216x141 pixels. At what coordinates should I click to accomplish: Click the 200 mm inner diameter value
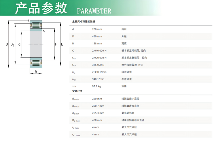click(97, 29)
